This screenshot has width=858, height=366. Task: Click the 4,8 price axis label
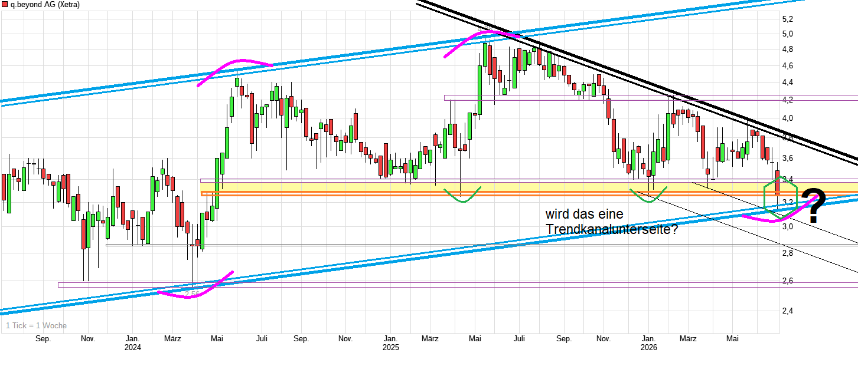click(787, 50)
